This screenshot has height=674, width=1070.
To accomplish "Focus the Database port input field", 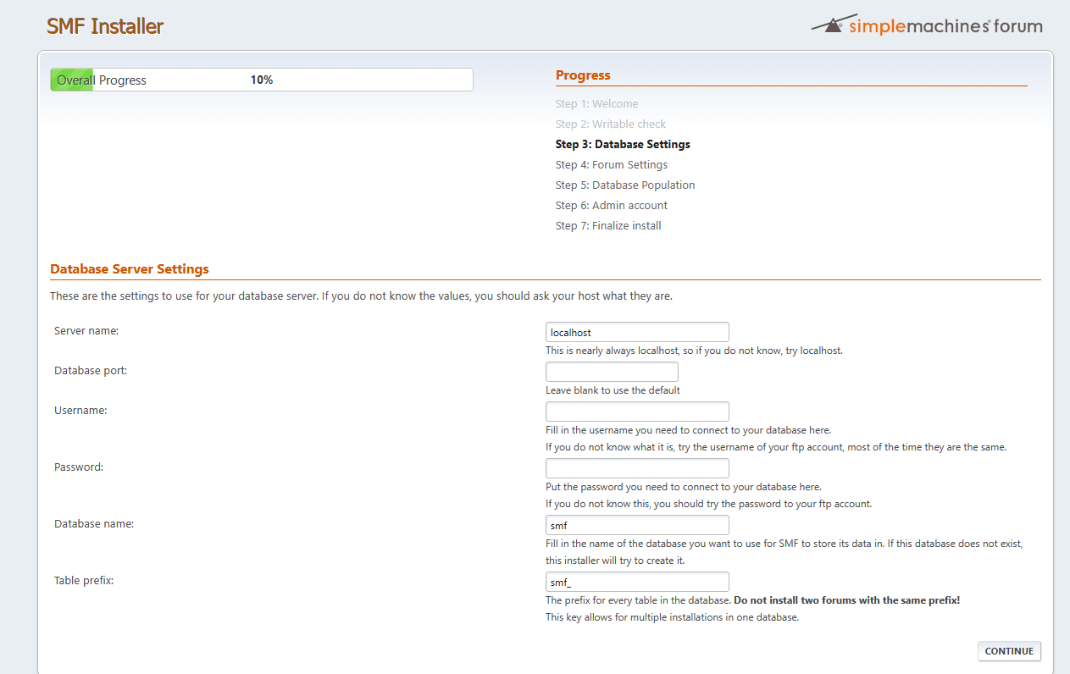I will click(x=612, y=372).
